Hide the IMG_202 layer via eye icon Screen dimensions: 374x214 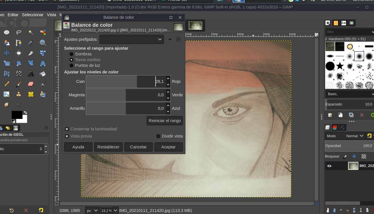[x=329, y=166]
